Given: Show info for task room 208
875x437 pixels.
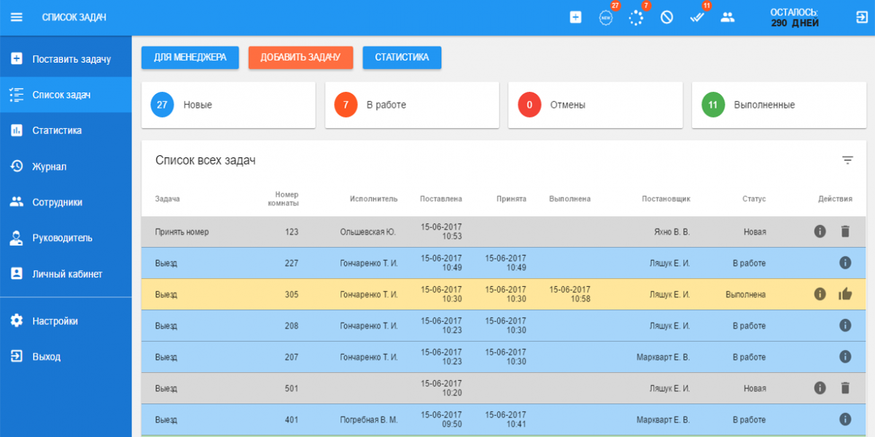Looking at the screenshot, I should (x=845, y=326).
